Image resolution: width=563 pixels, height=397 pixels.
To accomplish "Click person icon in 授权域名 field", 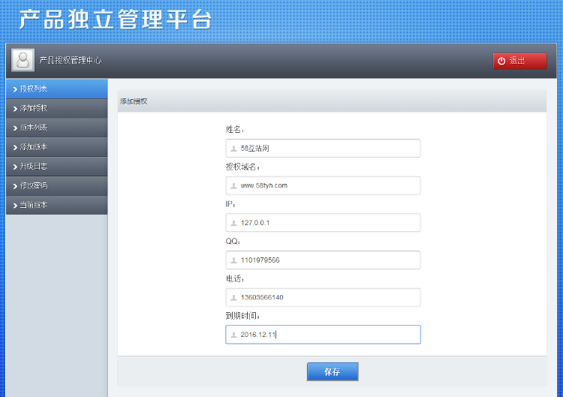I will click(x=233, y=186).
